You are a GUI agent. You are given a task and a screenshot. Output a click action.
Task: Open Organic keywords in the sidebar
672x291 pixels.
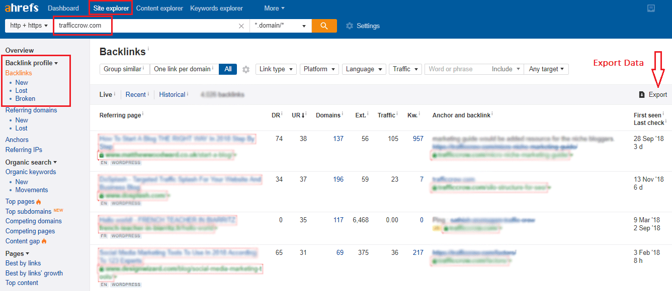coord(31,172)
